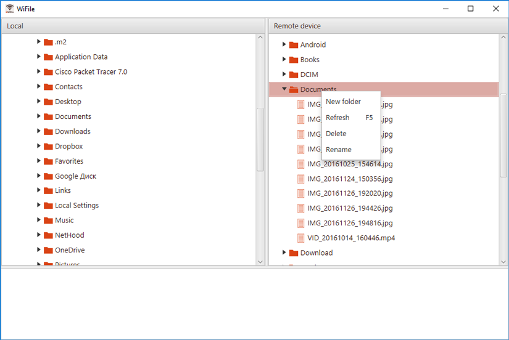This screenshot has height=340, width=509.
Task: Click the Desktop folder icon
Action: 48,102
